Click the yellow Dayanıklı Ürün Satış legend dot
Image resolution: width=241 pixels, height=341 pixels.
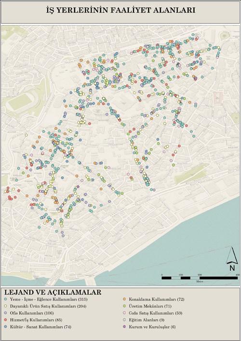pos(5,306)
